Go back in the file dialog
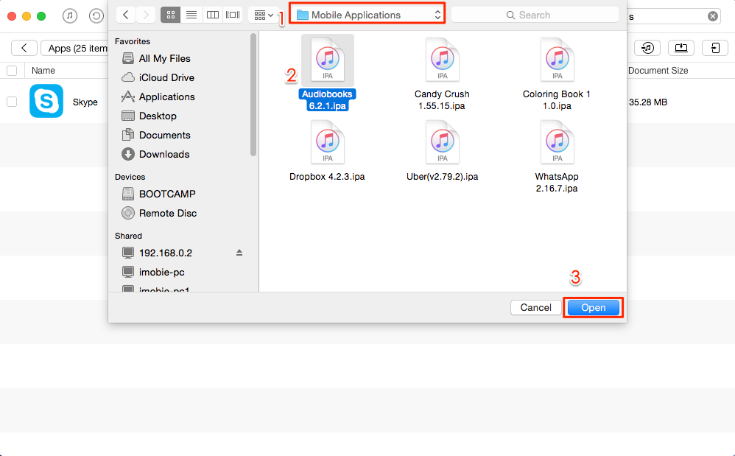Image resolution: width=735 pixels, height=456 pixels. pos(126,15)
